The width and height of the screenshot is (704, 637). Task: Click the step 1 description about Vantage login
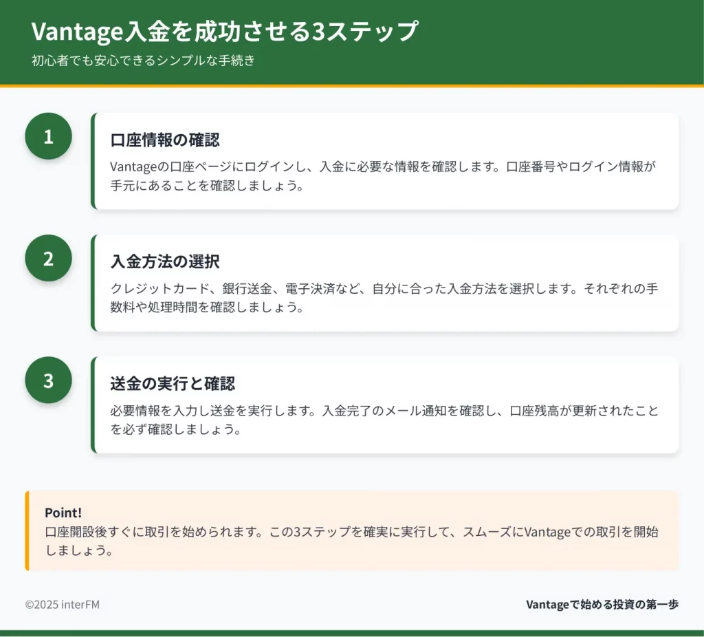pos(384,176)
